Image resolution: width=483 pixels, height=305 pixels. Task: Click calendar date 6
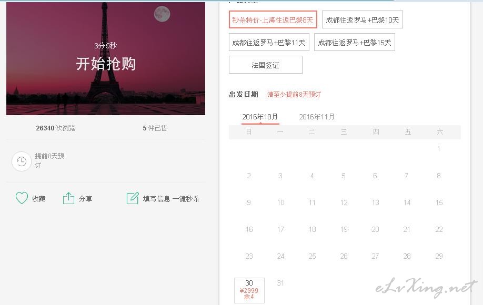tap(375, 176)
